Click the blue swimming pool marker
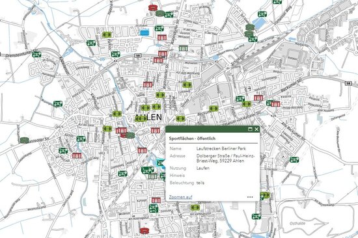Screen dimensions: 358x238 point(145,33)
